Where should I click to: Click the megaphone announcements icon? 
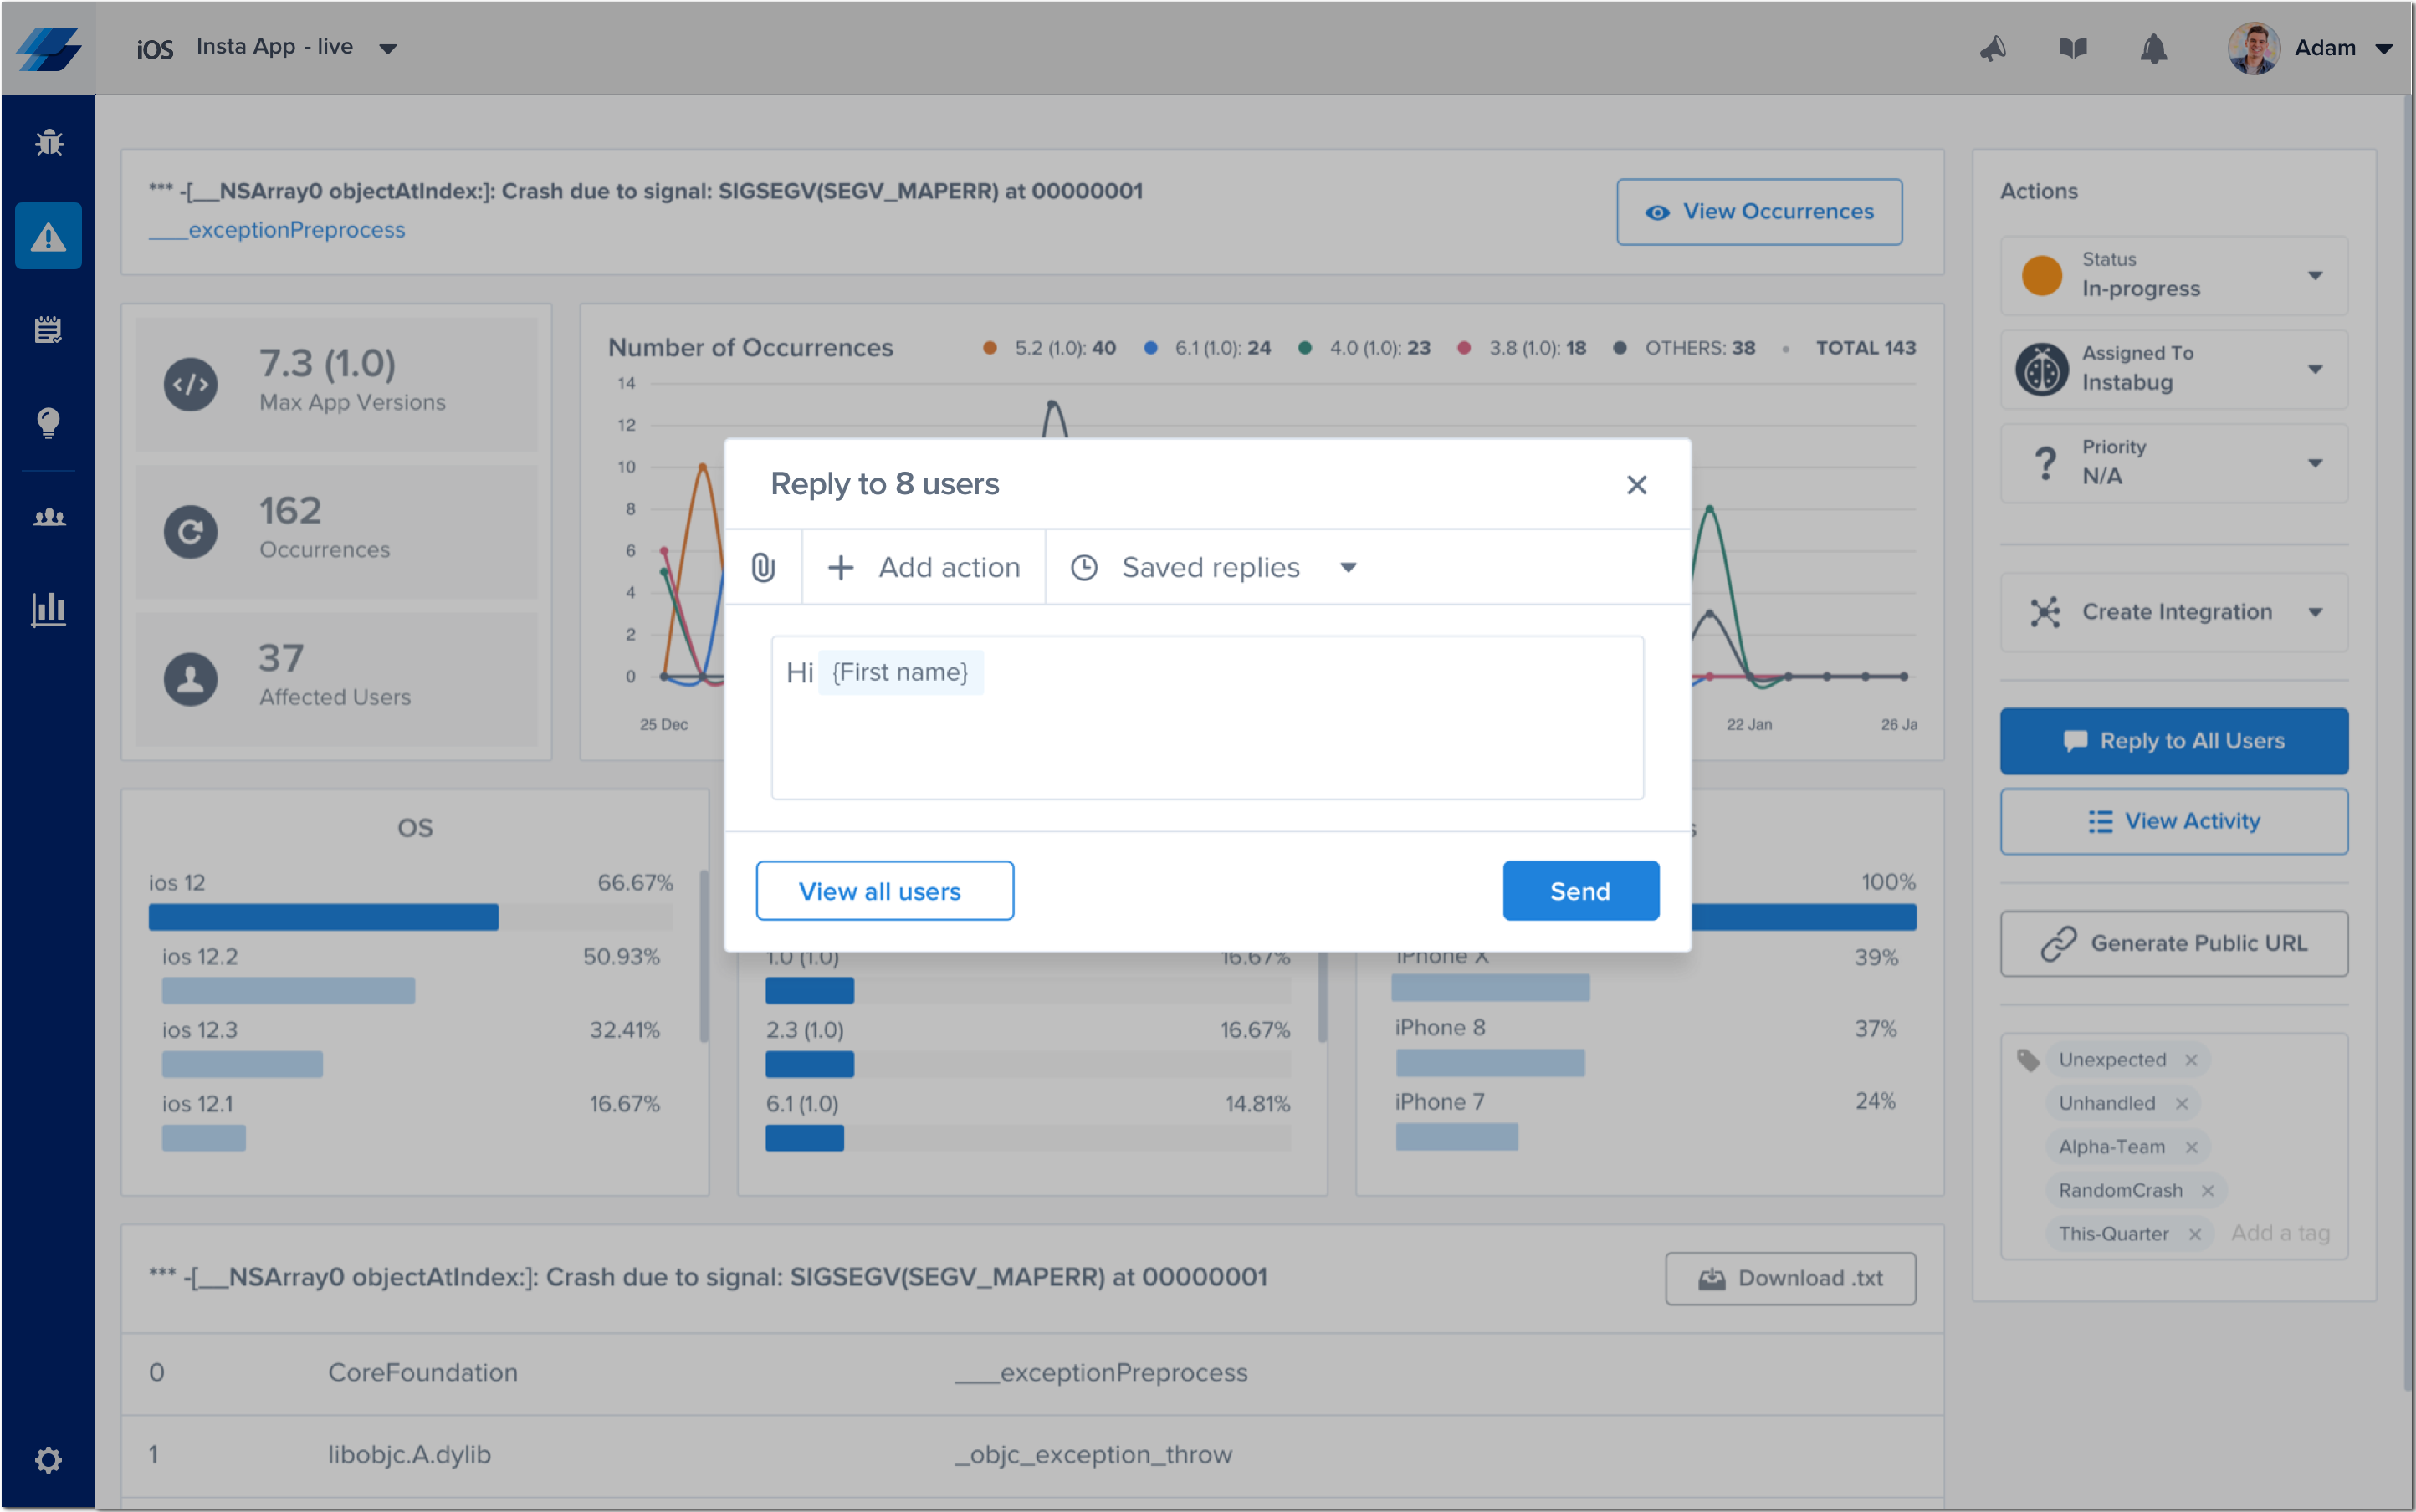pos(1993,48)
